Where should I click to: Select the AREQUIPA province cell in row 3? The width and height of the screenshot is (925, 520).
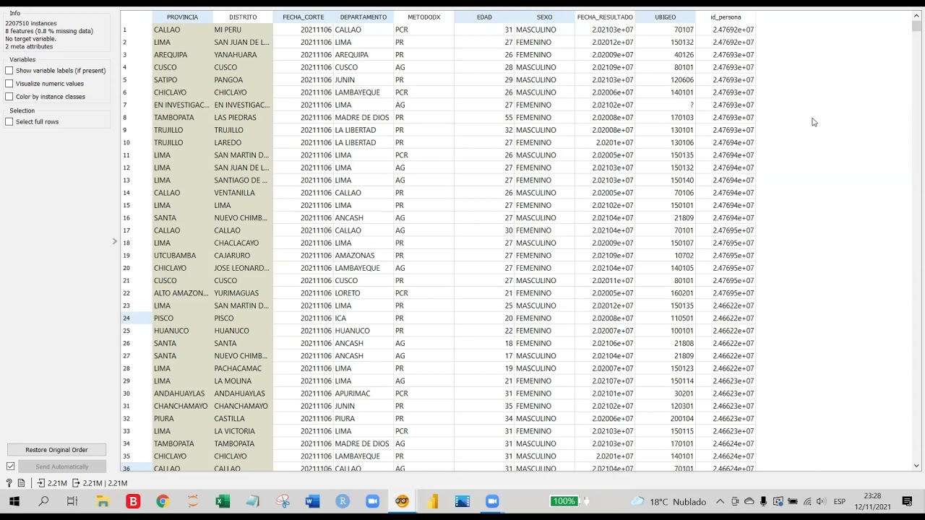click(182, 55)
